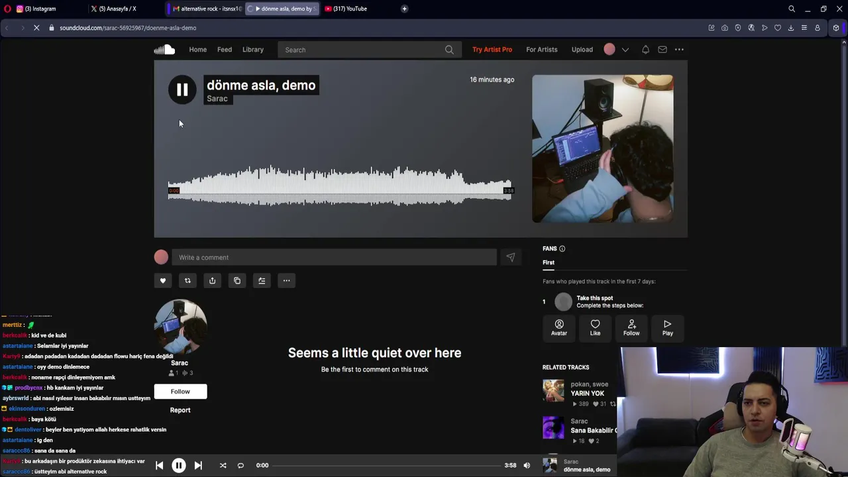
Task: Open the messages envelope icon
Action: click(662, 50)
